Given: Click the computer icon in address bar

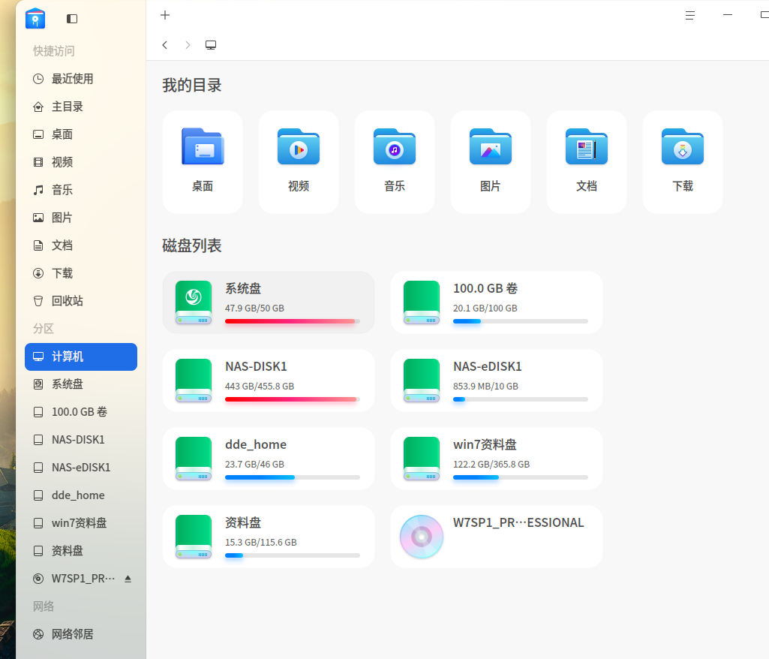Looking at the screenshot, I should click(x=211, y=45).
